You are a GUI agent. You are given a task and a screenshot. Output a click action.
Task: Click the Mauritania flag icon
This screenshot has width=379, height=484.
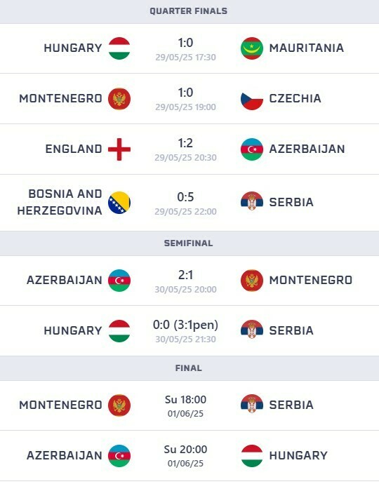point(252,48)
